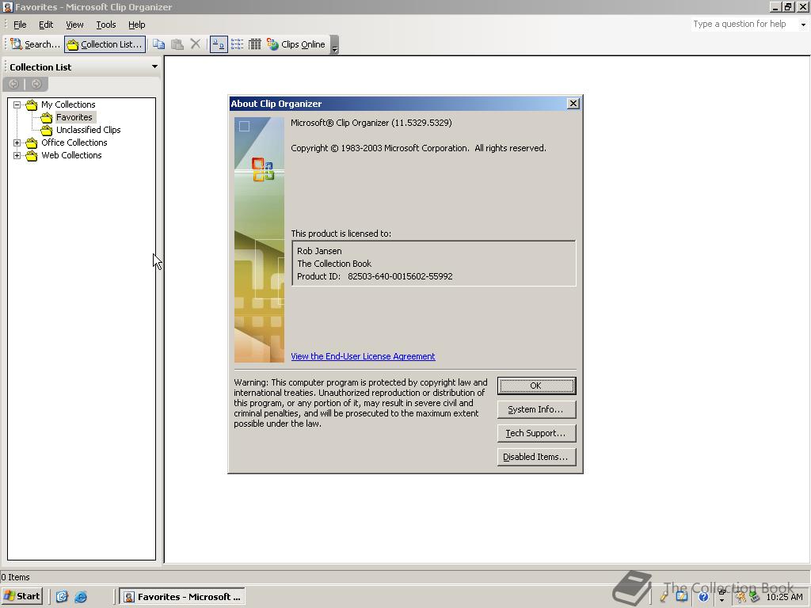Viewport: 811px width, 608px height.
Task: Click the Back arrow in task pane
Action: pyautogui.click(x=14, y=84)
